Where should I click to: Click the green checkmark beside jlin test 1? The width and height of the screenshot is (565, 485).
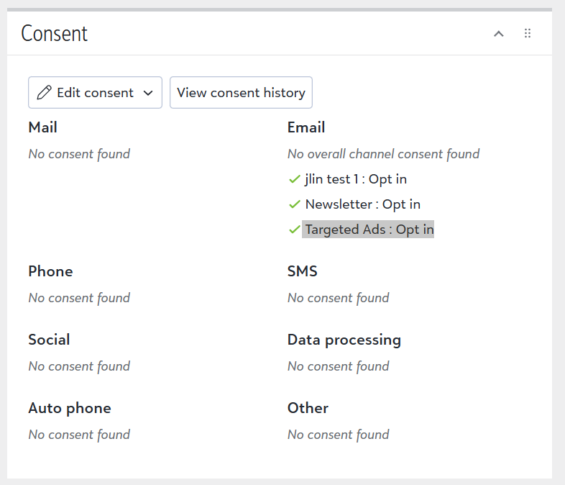(294, 179)
